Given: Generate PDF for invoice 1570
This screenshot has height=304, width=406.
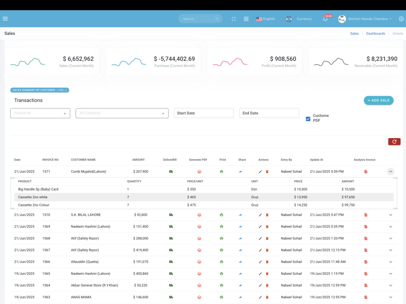Looking at the screenshot, I should point(199,215).
